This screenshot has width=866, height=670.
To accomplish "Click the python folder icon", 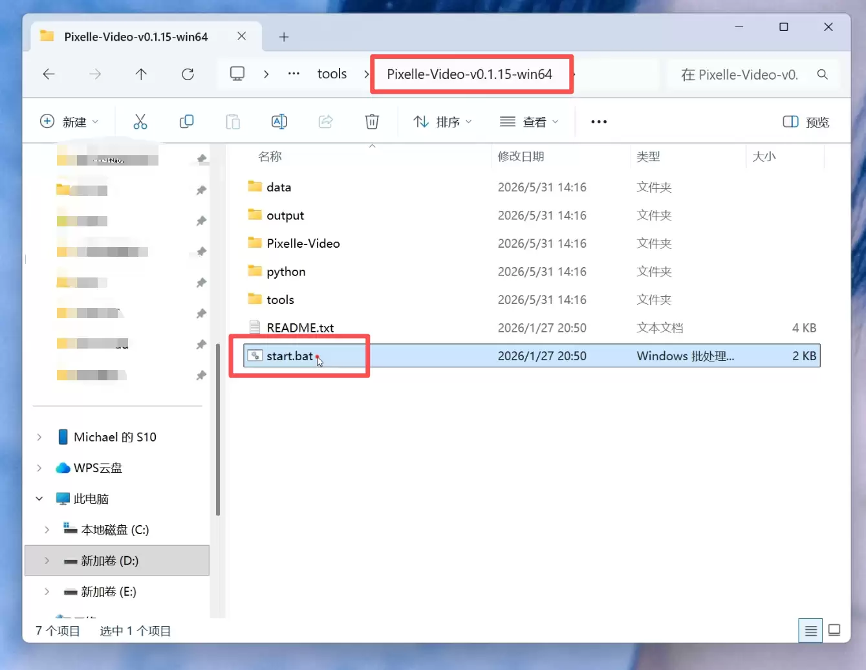I will (x=255, y=271).
